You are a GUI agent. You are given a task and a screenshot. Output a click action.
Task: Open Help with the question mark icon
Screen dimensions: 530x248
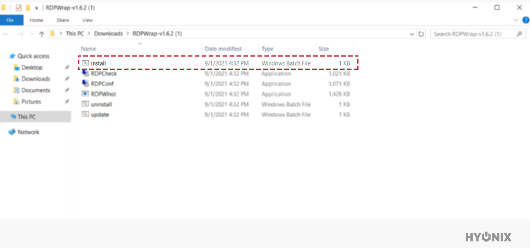[525, 20]
